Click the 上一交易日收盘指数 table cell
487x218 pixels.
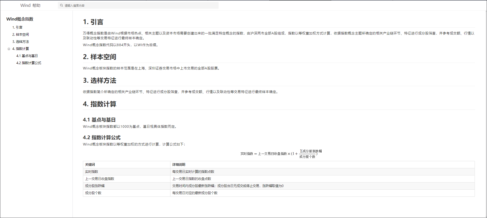(127, 179)
